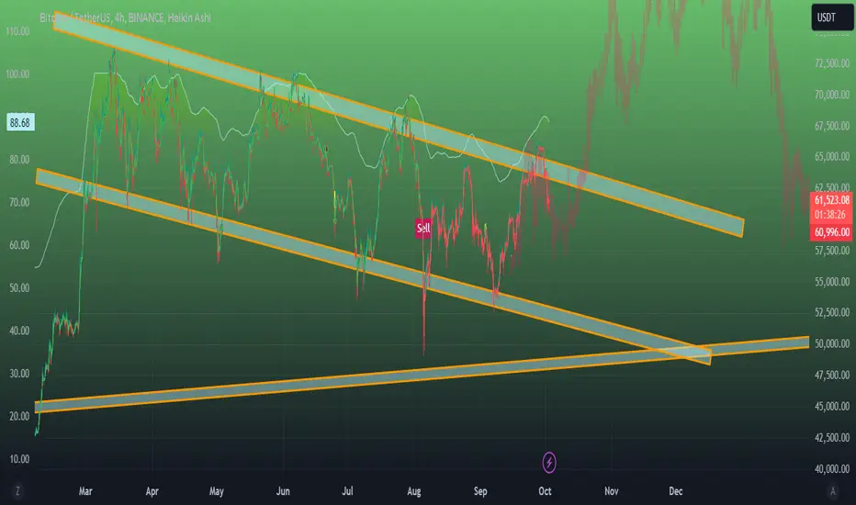Click 70.00 on the left indicator scale

click(x=19, y=202)
